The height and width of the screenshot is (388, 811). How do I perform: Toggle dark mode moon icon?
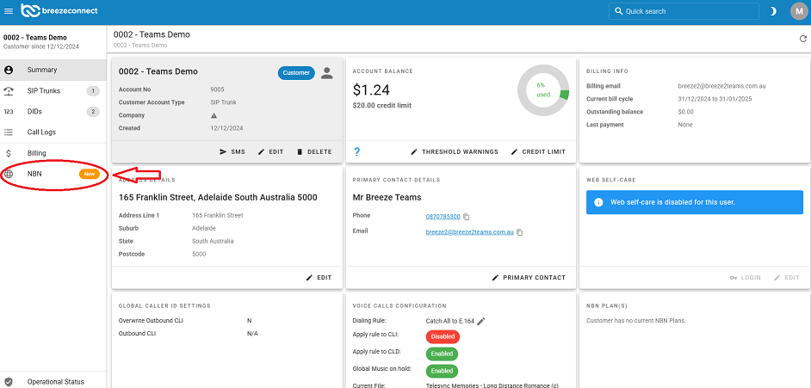point(773,11)
